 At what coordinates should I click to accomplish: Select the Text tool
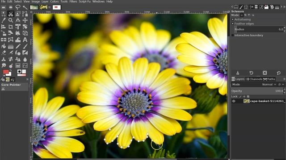(25, 40)
